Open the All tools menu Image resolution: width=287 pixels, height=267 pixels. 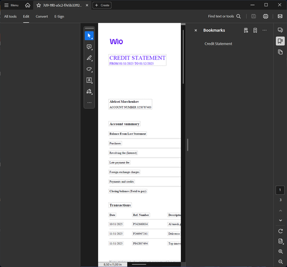coord(10,17)
